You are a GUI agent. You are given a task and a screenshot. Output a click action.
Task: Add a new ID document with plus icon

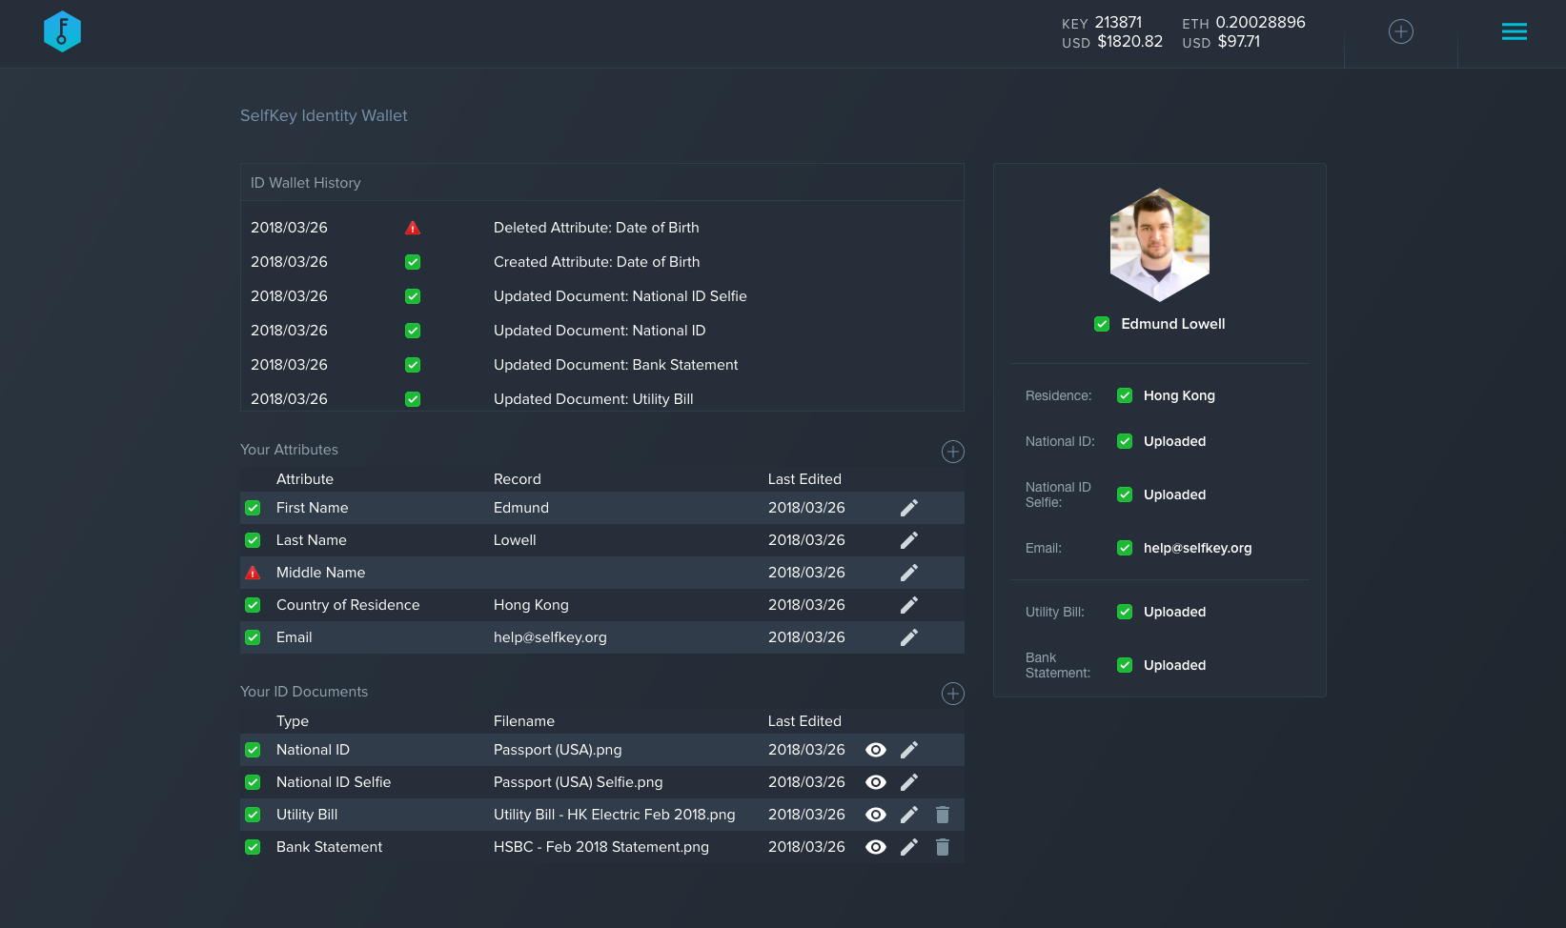point(953,694)
